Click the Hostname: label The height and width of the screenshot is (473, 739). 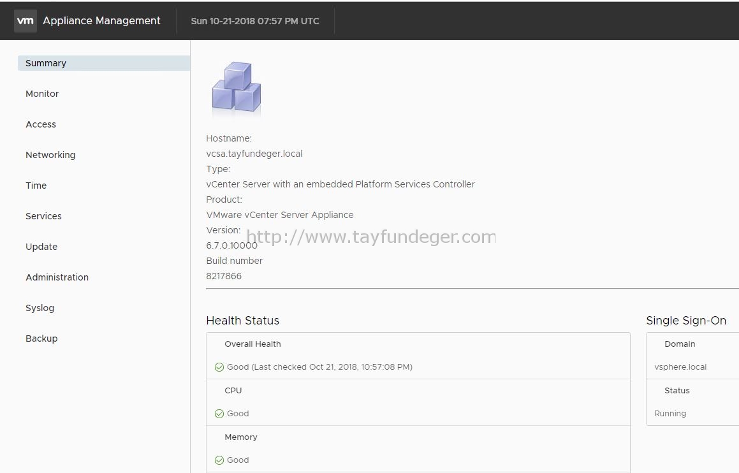[228, 138]
